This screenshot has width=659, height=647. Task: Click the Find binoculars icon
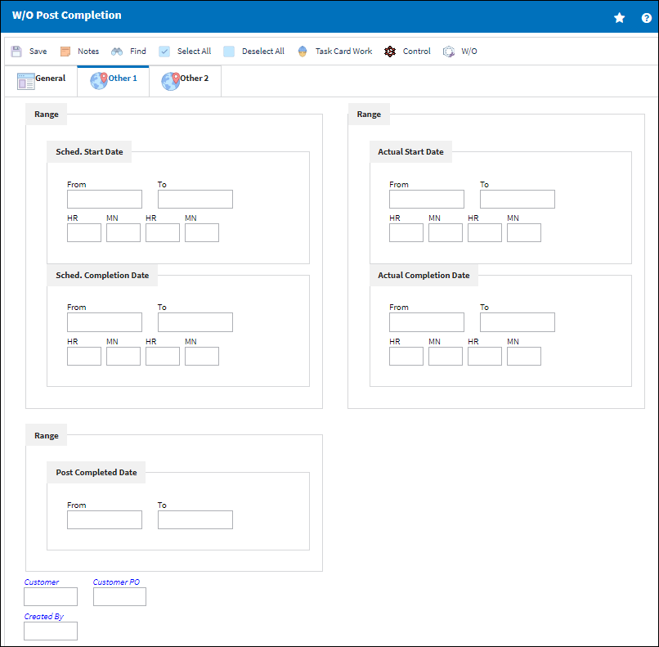pos(117,52)
